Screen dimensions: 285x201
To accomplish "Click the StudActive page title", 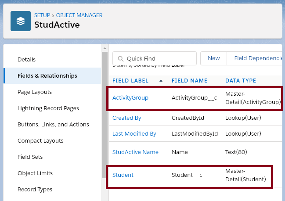I will [x=57, y=25].
